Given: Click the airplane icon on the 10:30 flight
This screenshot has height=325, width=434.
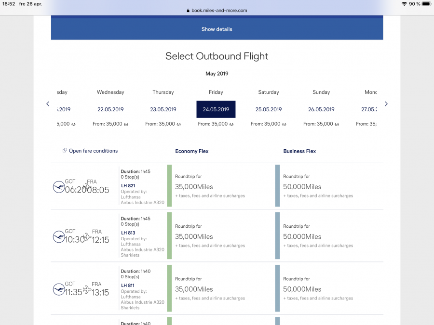Looking at the screenshot, I should (x=87, y=236).
